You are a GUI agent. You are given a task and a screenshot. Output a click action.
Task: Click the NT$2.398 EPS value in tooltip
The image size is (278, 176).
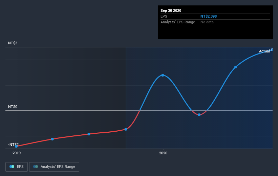209,16
